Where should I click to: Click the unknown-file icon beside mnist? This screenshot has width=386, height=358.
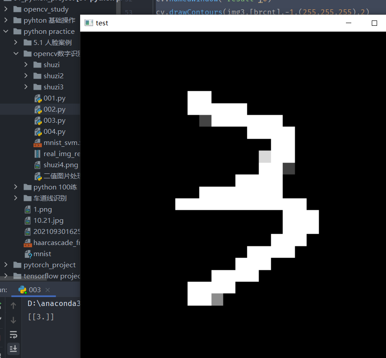[28, 253]
